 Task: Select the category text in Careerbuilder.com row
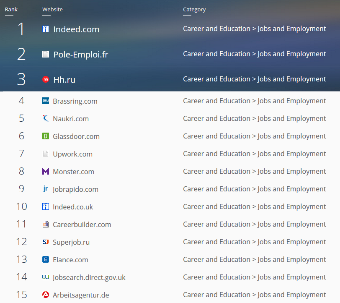pyautogui.click(x=254, y=225)
